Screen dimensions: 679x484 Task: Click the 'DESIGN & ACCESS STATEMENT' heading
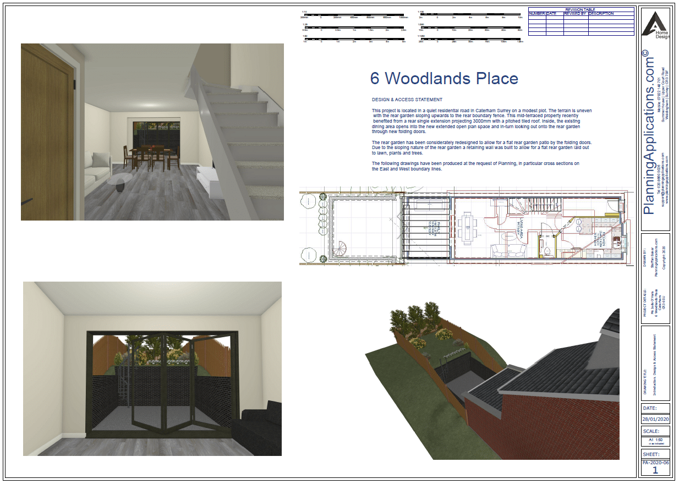point(407,100)
